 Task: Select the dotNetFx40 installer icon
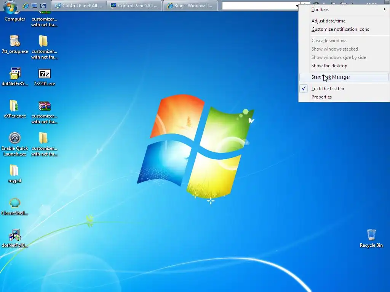coord(15,238)
